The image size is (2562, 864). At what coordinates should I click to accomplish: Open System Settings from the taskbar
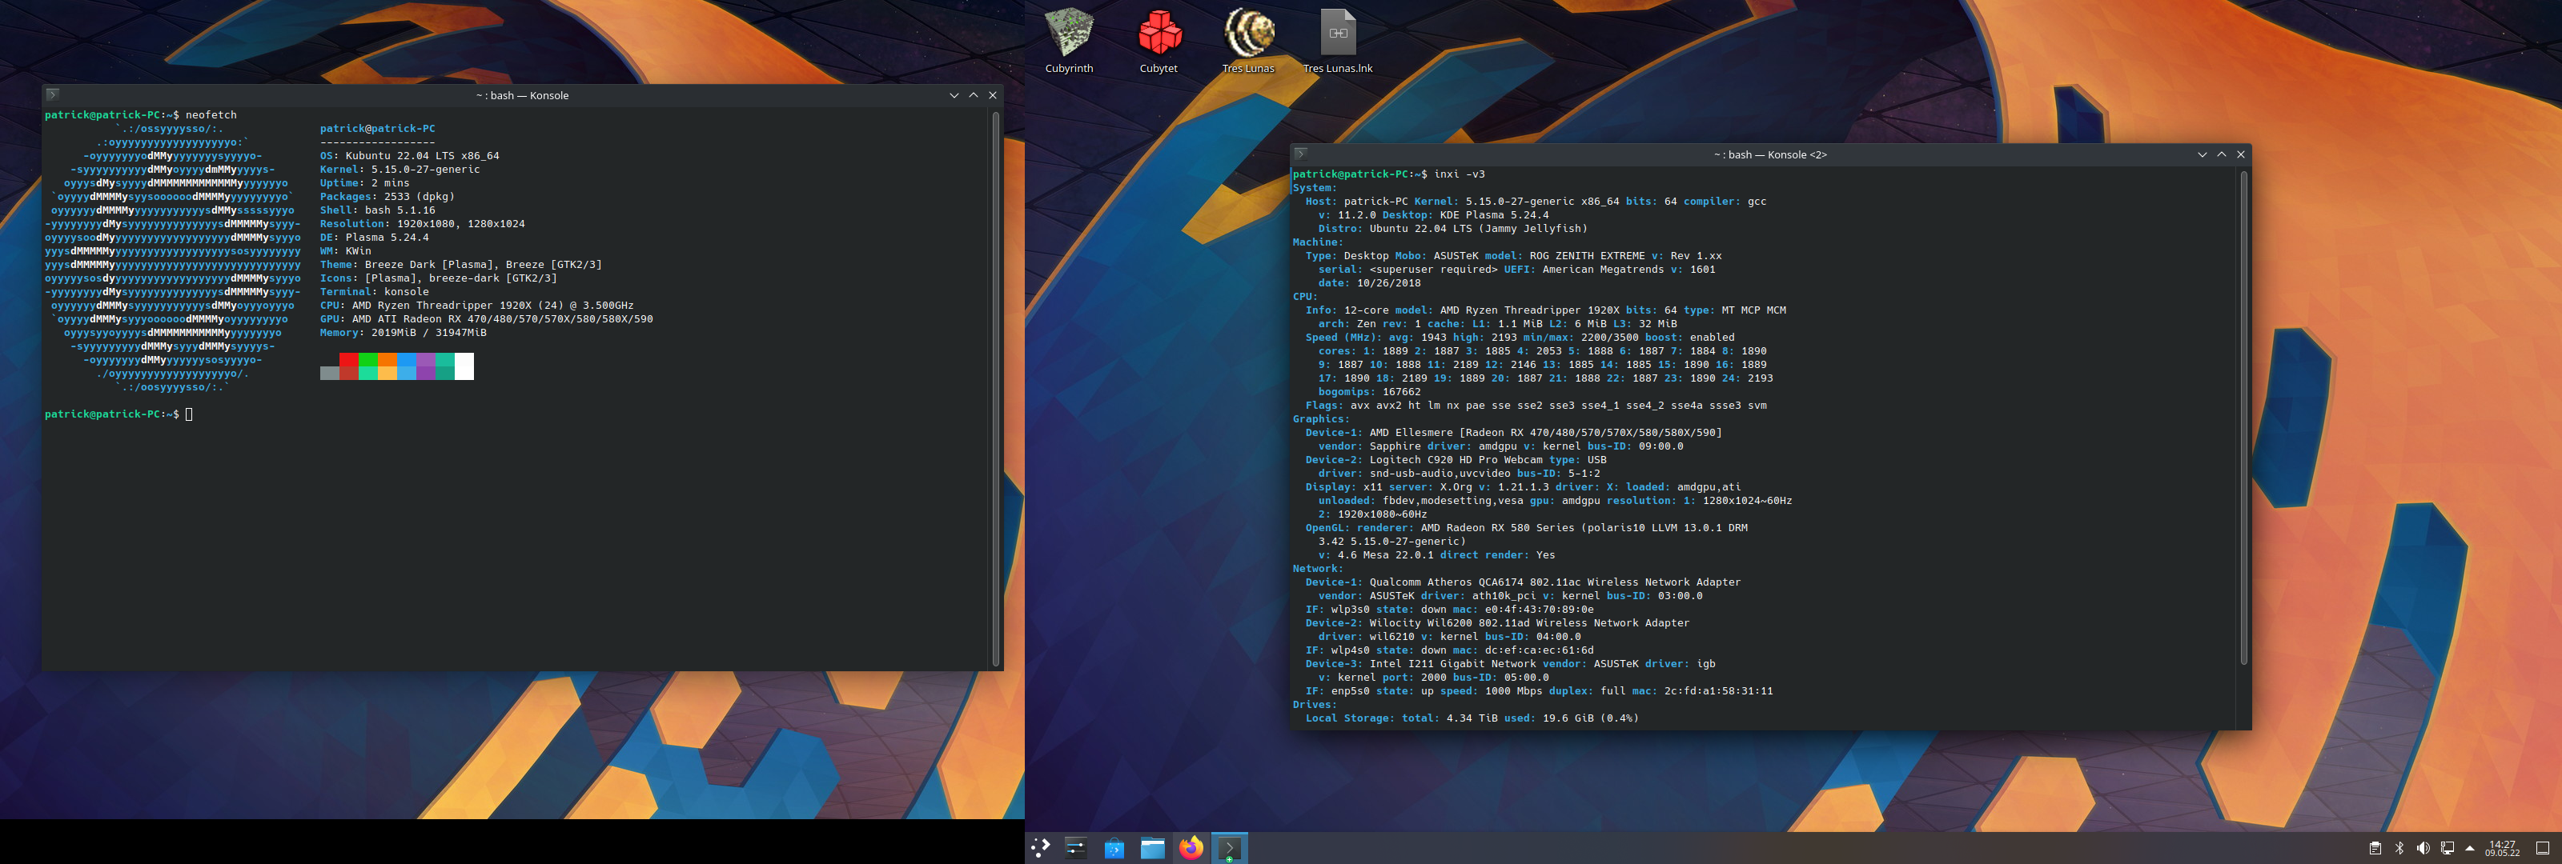pyautogui.click(x=1076, y=848)
